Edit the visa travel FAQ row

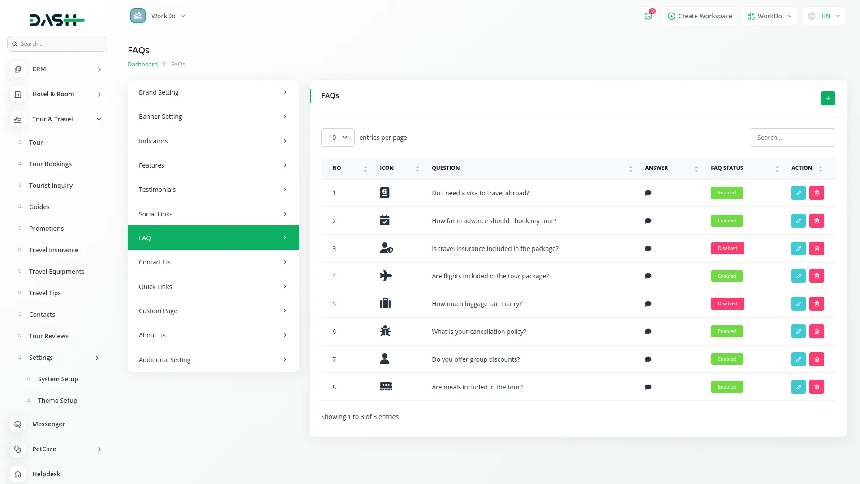point(798,193)
